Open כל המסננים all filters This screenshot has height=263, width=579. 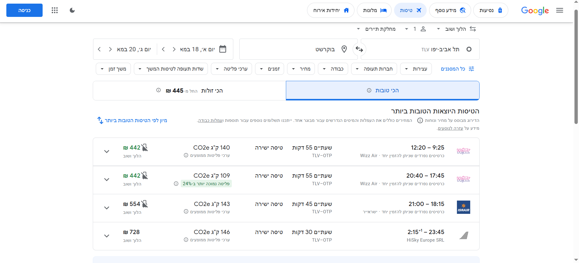tap(457, 69)
